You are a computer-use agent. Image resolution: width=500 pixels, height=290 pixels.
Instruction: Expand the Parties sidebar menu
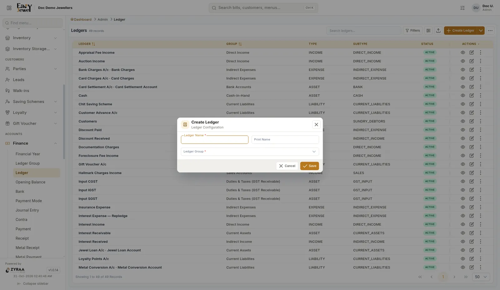pos(31,69)
